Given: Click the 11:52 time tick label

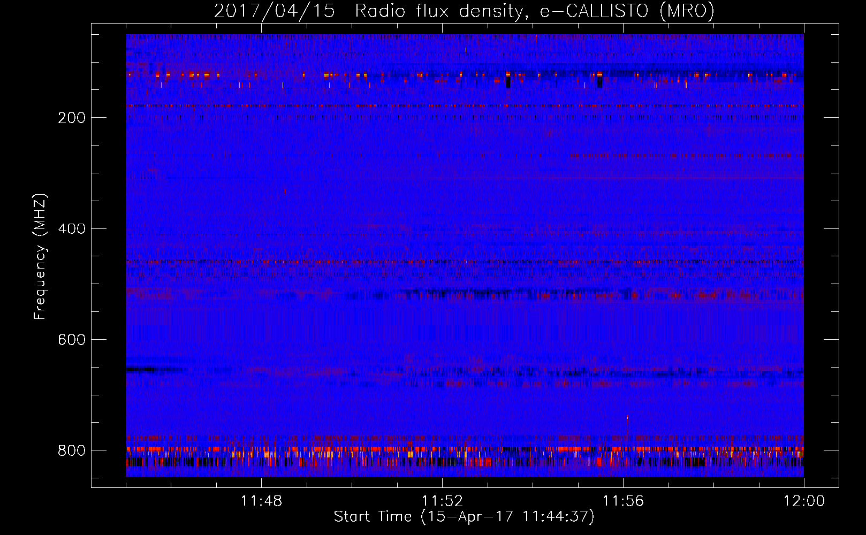Looking at the screenshot, I should (442, 501).
